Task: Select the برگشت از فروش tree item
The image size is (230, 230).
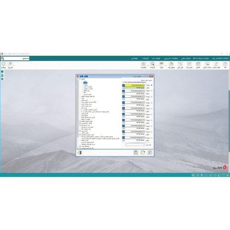Action: 88,89
